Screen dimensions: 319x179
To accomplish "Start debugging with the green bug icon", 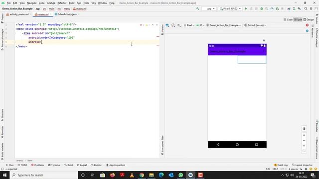I will click(x=262, y=9).
